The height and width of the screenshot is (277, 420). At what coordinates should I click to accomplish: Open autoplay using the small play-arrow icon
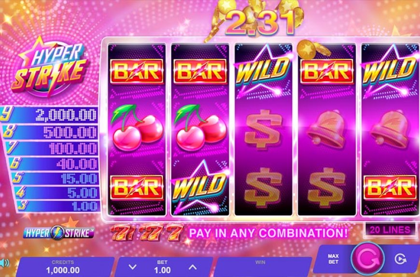tap(400, 259)
